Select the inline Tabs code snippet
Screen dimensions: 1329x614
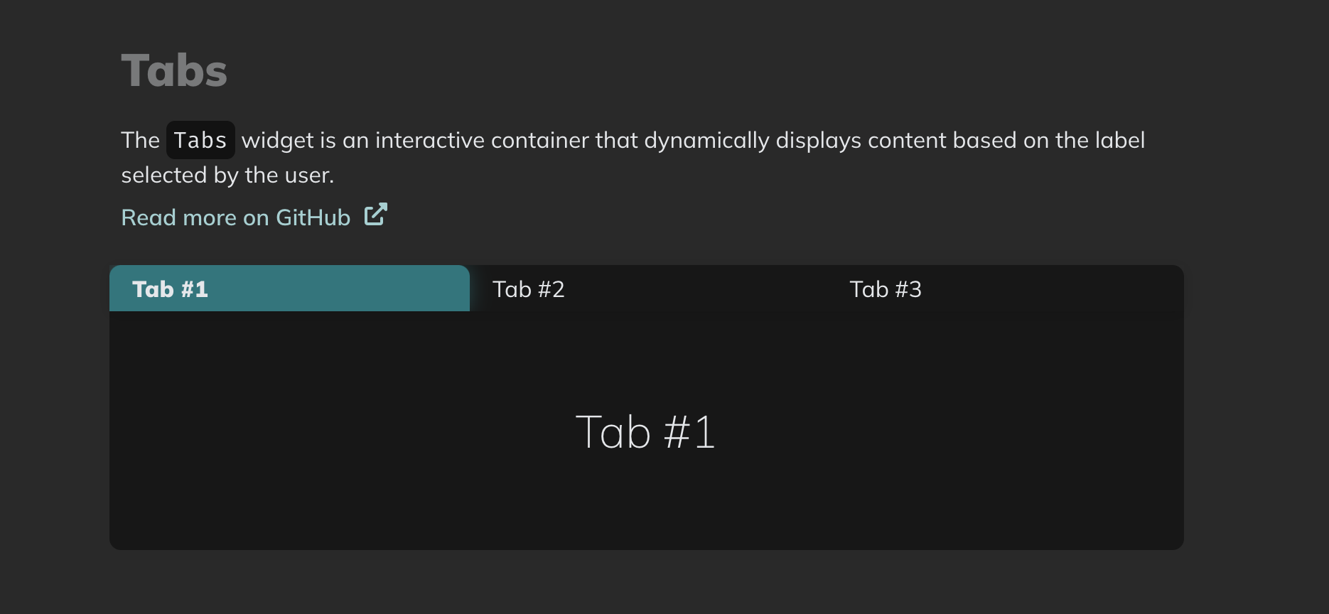[x=200, y=139]
